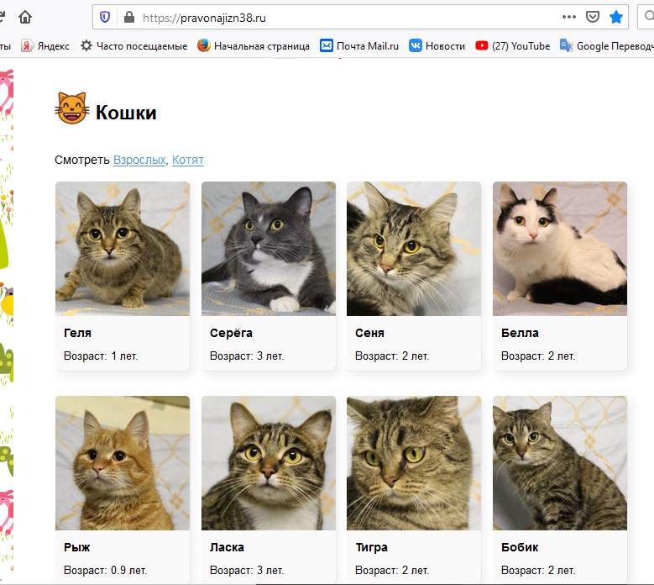Click the padlock site security icon
This screenshot has width=654, height=585.
pos(128,17)
